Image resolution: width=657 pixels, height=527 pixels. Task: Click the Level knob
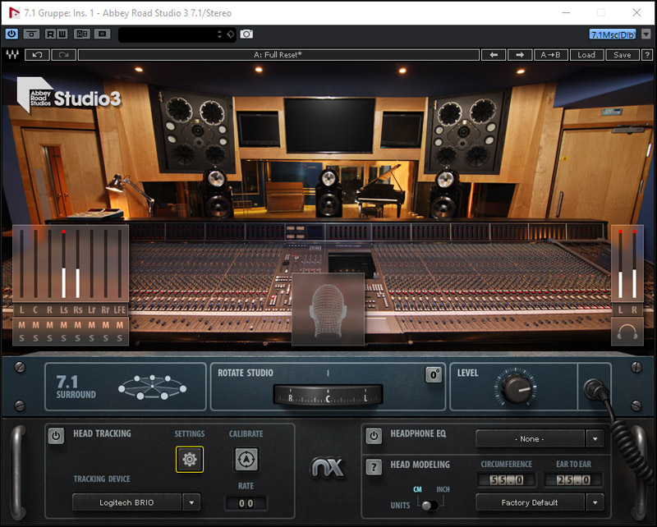point(517,388)
